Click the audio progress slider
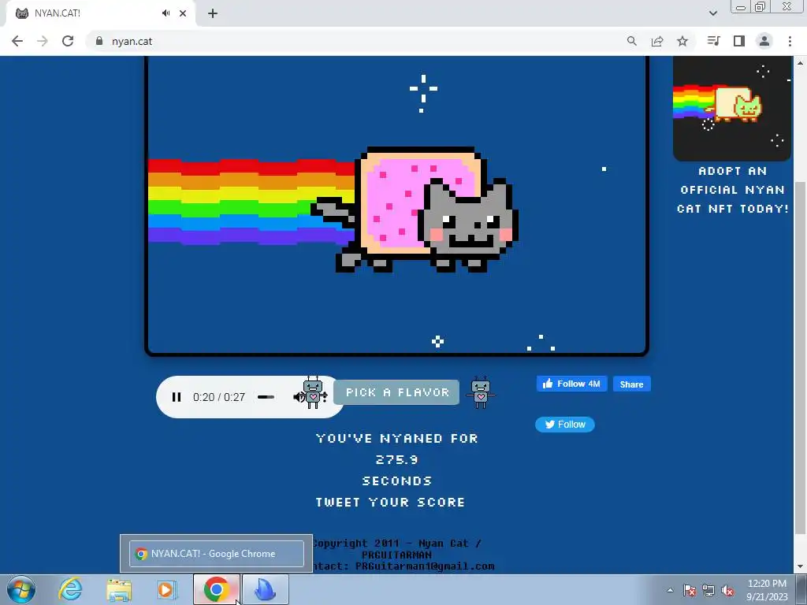Screen dimensions: 807x605 266,397
